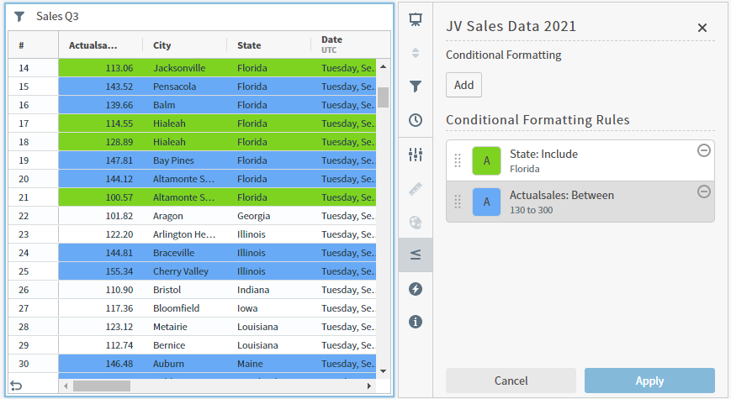731x399 pixels.
Task: Click the State column header
Action: [x=268, y=45]
